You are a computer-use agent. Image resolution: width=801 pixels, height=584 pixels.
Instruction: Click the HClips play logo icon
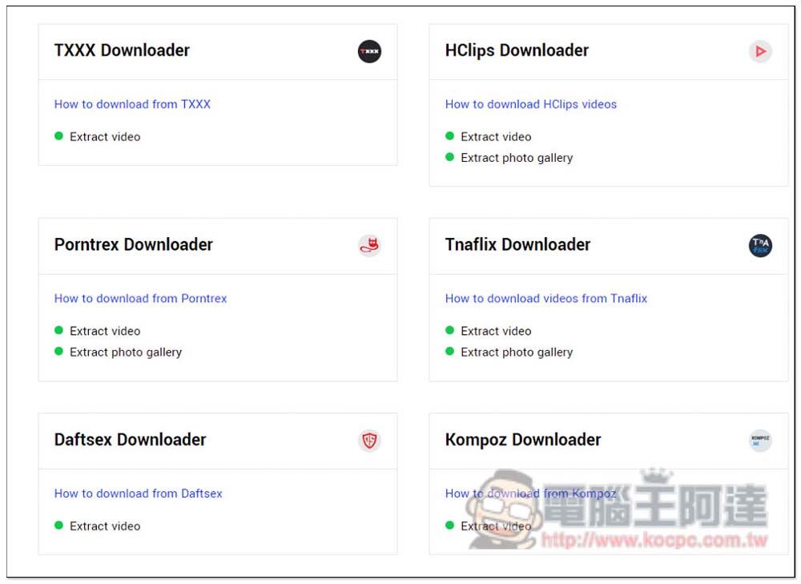pyautogui.click(x=760, y=51)
